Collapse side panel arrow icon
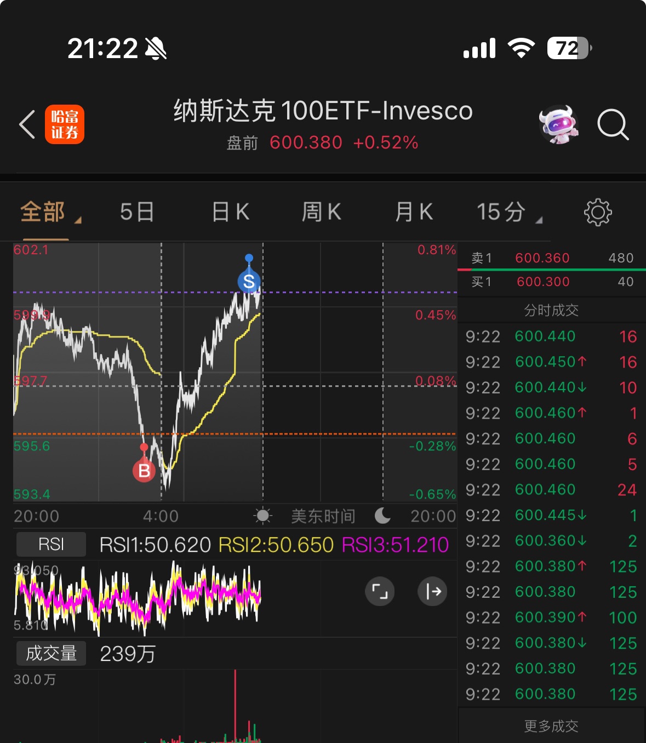646x743 pixels. [433, 591]
